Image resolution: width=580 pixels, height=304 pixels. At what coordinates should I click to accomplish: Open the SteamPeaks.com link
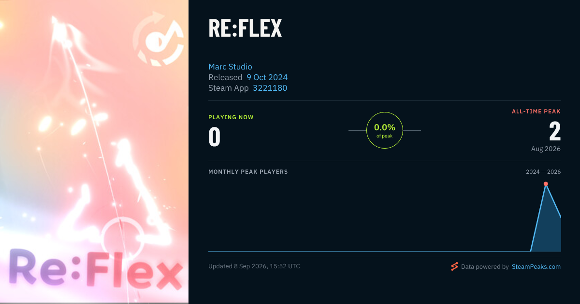click(536, 266)
